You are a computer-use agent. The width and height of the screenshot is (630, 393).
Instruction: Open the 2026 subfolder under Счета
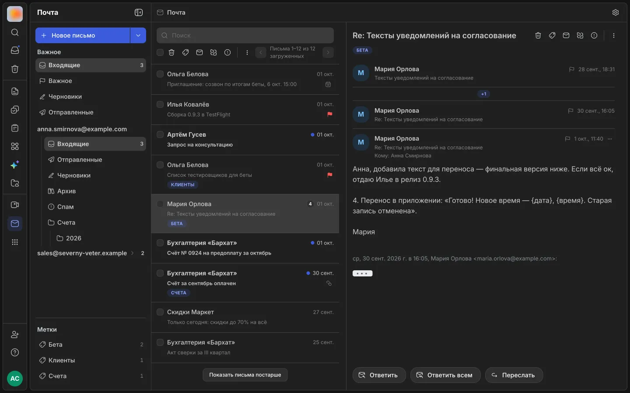(99, 238)
